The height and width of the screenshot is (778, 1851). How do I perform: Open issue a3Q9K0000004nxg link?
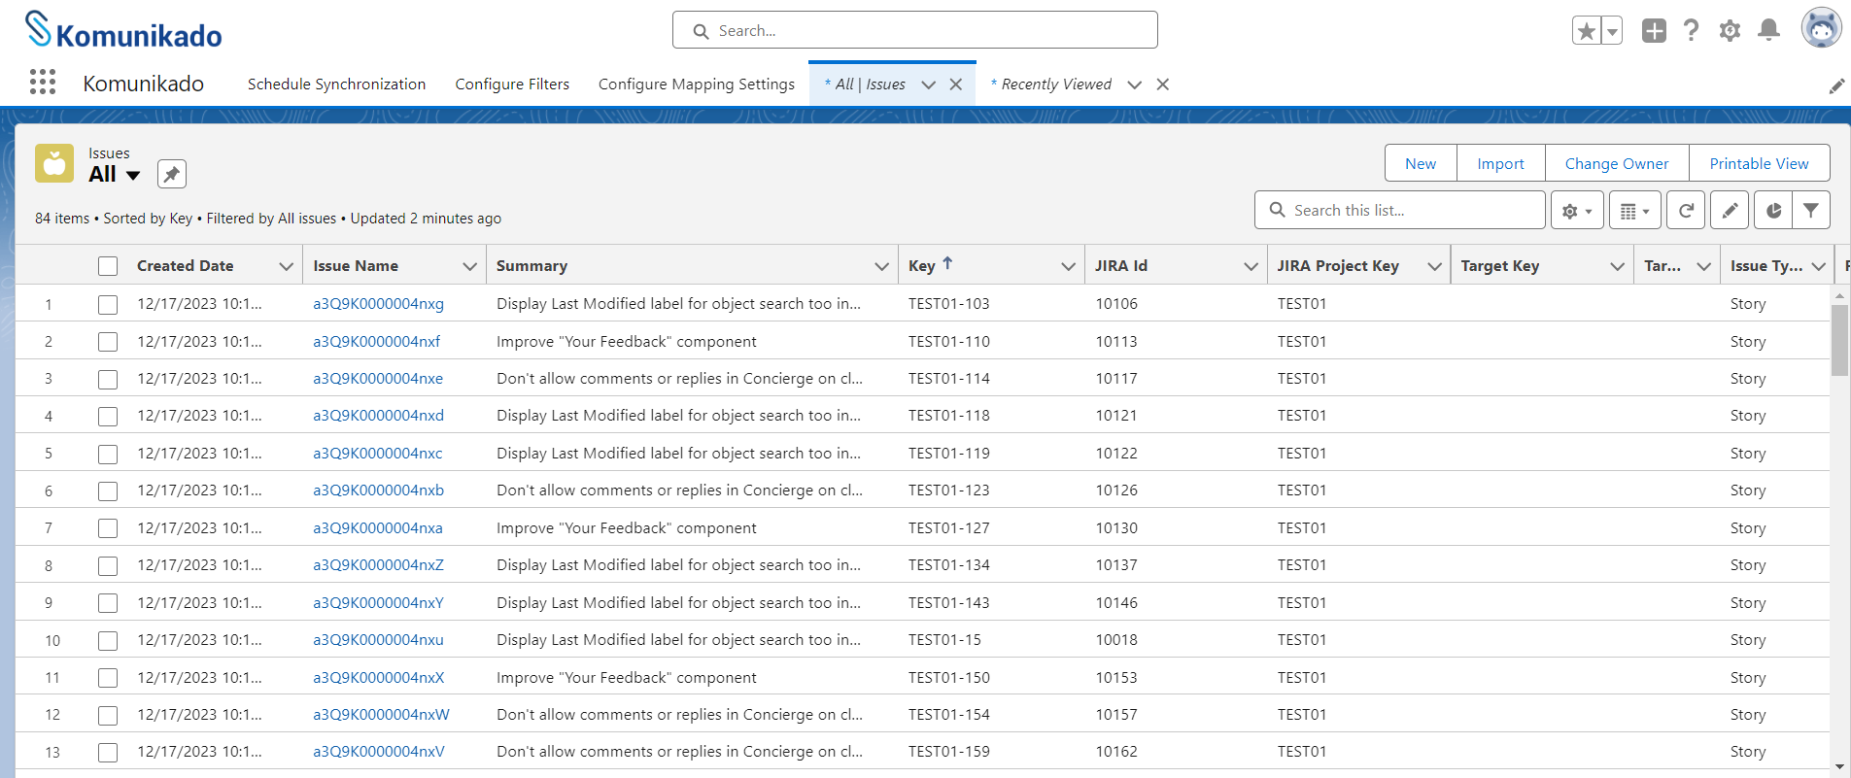click(378, 304)
